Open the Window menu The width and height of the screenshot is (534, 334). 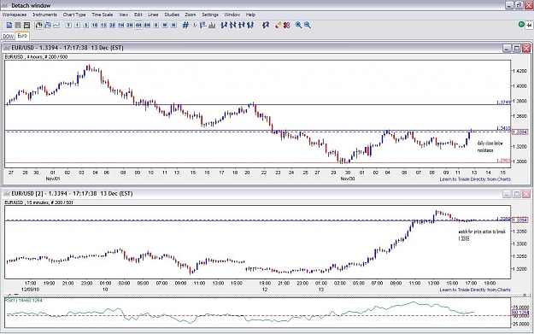232,15
